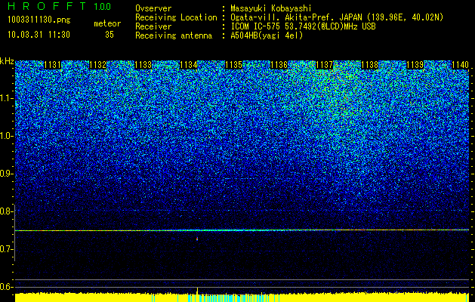
Task: Click the meteor label
Action: point(107,23)
